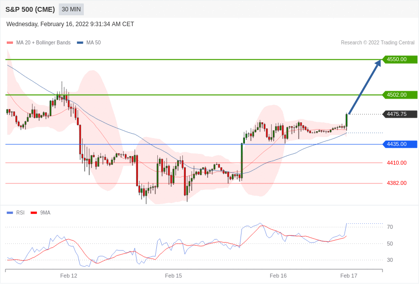Click the 4475.75 current price label
419x284 pixels.
coord(400,114)
